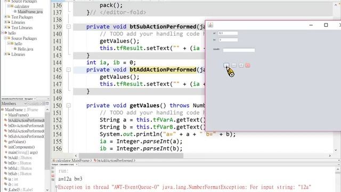Expand Libraries node above Test Libraries
Image resolution: width=341 pixels, height=192 pixels.
(x=5, y=22)
